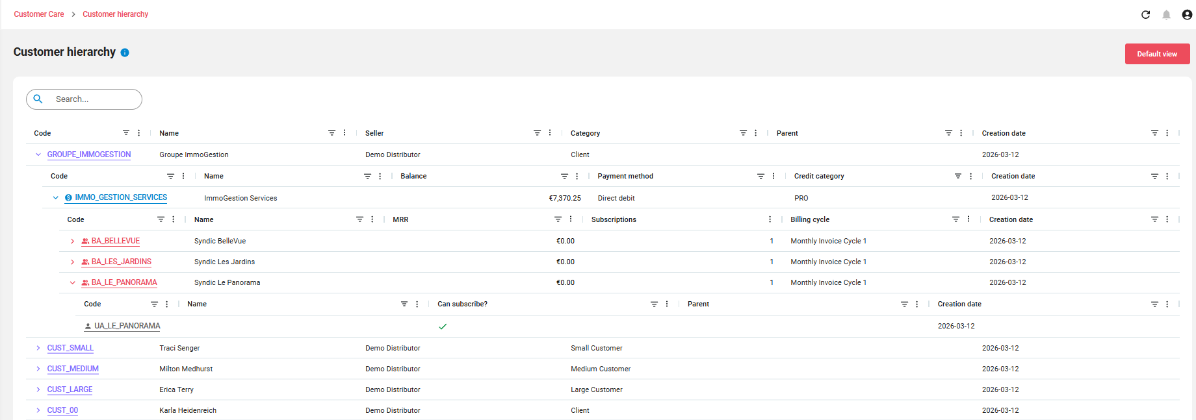This screenshot has height=420, width=1196.
Task: Collapse the IMMO_GESTION_SERVICES row
Action: [x=55, y=197]
